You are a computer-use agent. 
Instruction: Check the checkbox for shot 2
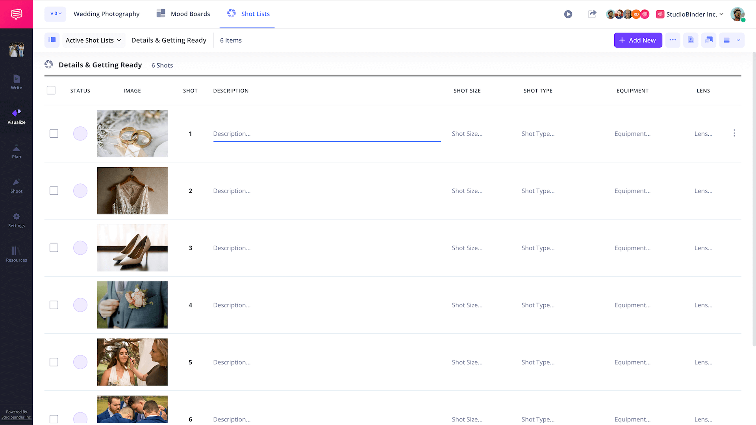click(x=54, y=191)
